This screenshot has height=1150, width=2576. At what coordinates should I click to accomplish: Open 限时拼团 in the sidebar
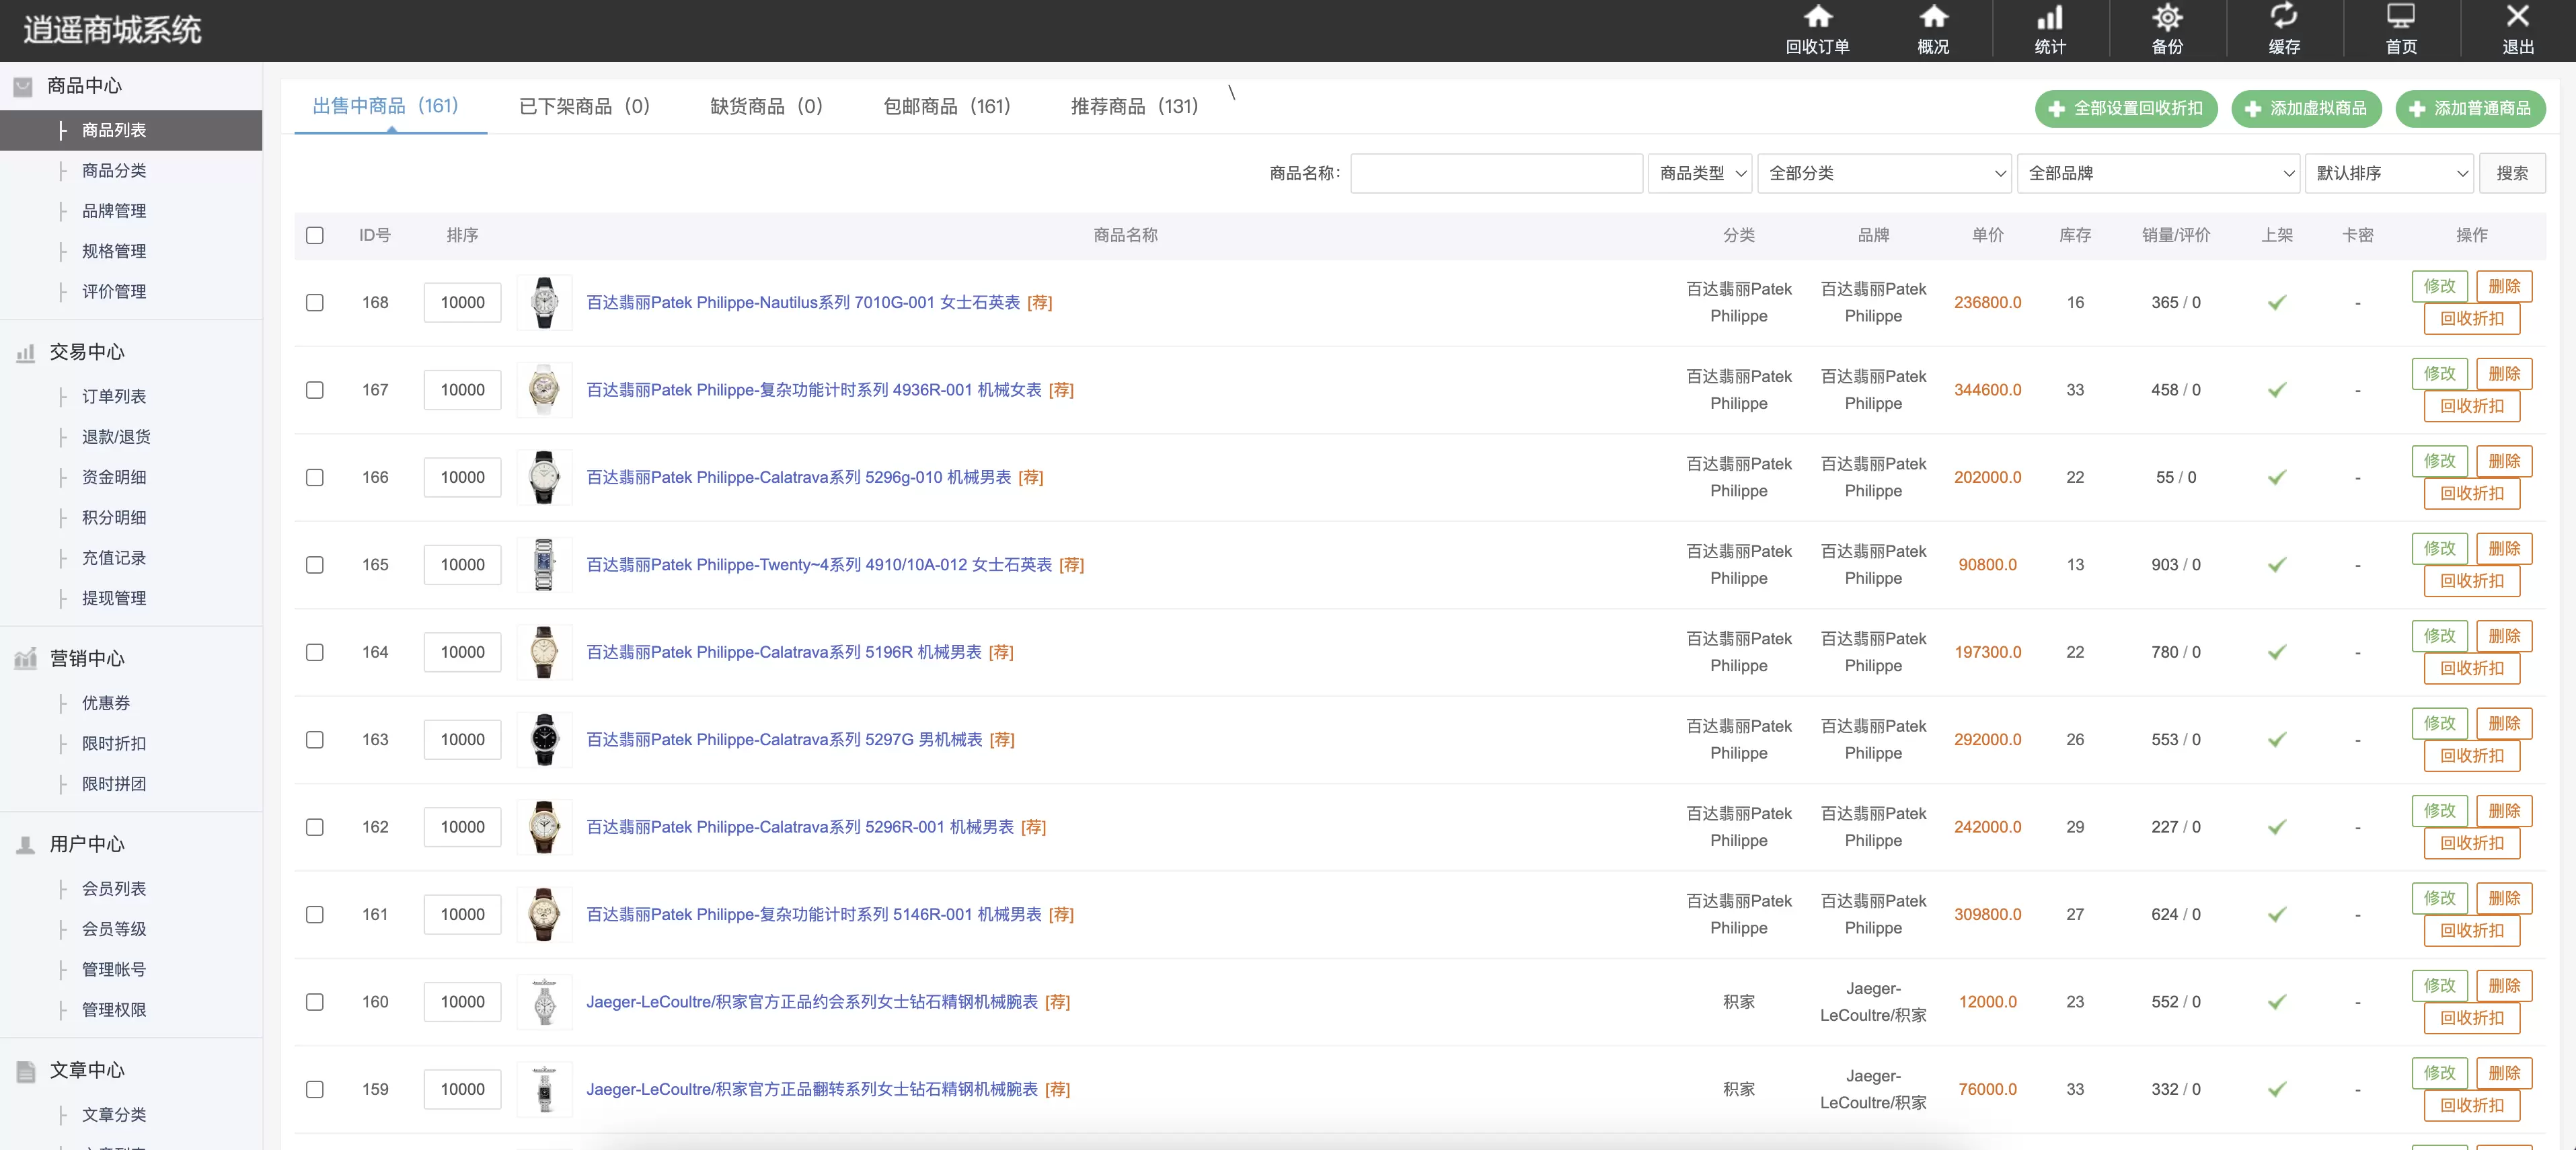114,784
